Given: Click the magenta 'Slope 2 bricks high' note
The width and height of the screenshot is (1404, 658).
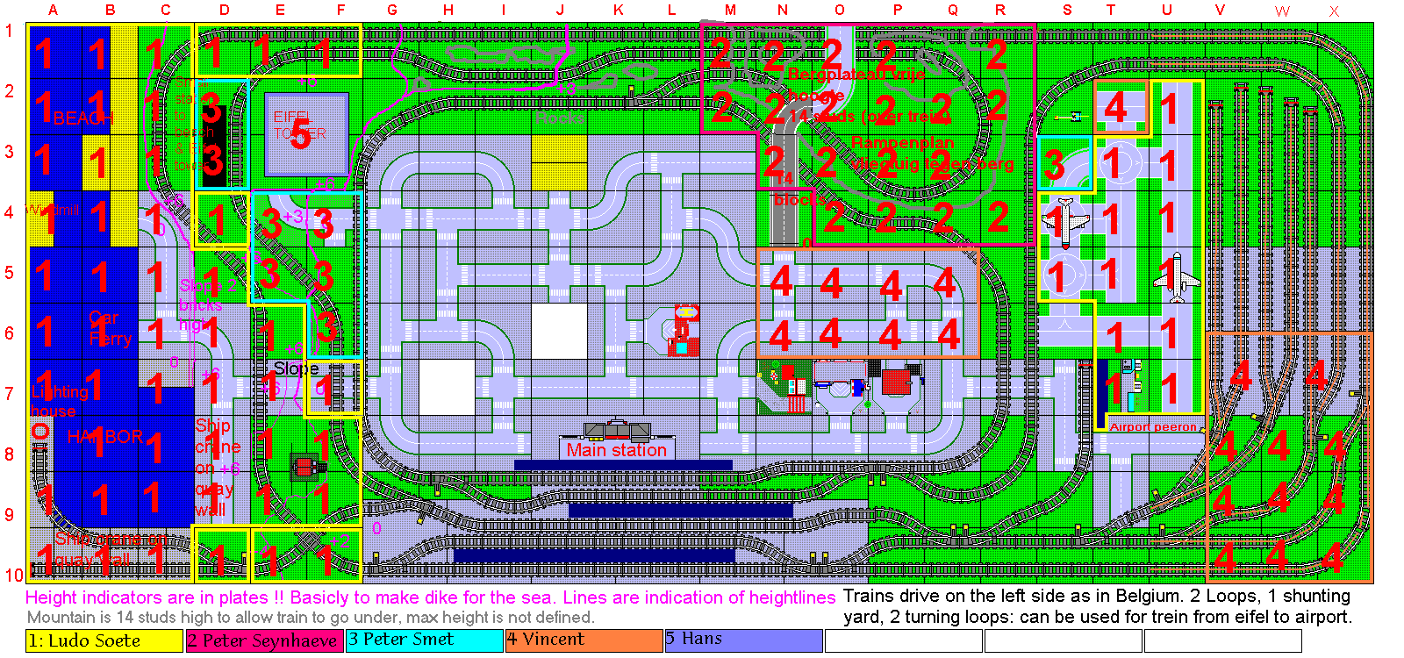Looking at the screenshot, I should point(208,304).
